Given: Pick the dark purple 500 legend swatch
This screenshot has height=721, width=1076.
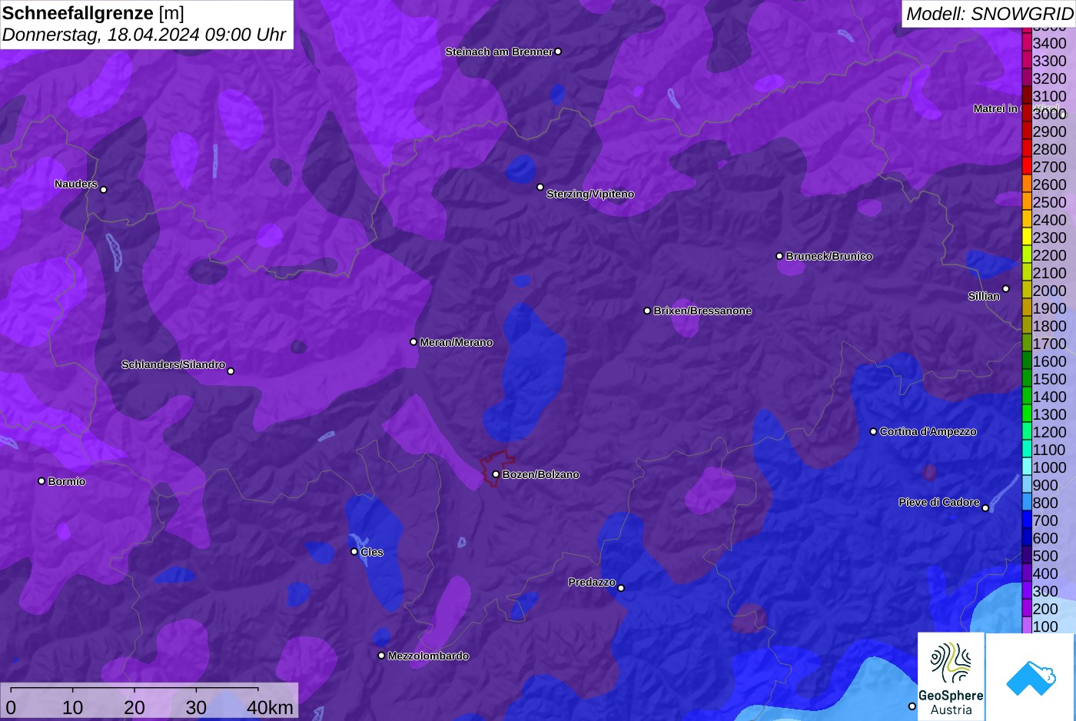Looking at the screenshot, I should (1027, 555).
